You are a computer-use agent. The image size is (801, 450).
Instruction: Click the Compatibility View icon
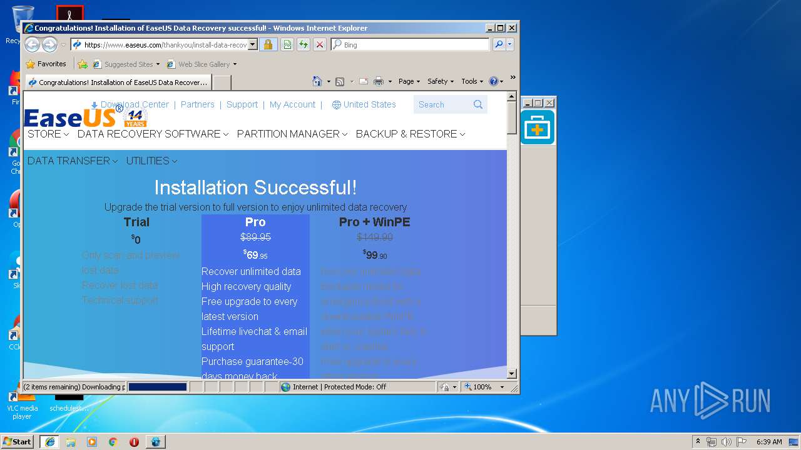coord(287,44)
